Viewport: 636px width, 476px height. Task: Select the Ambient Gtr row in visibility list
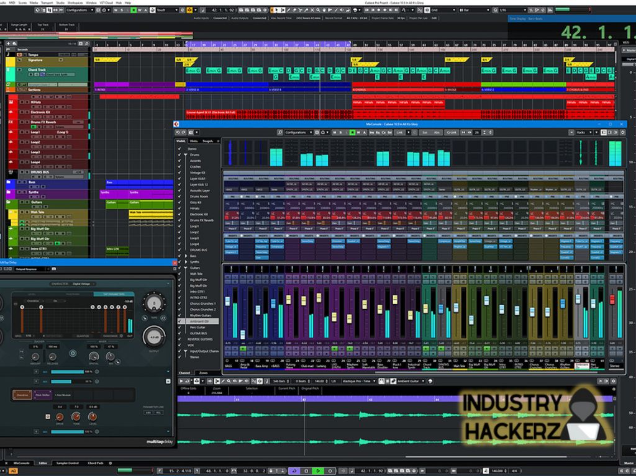[x=199, y=321]
